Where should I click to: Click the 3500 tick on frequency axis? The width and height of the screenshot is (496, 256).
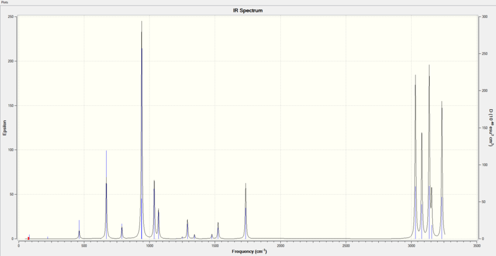coord(477,245)
